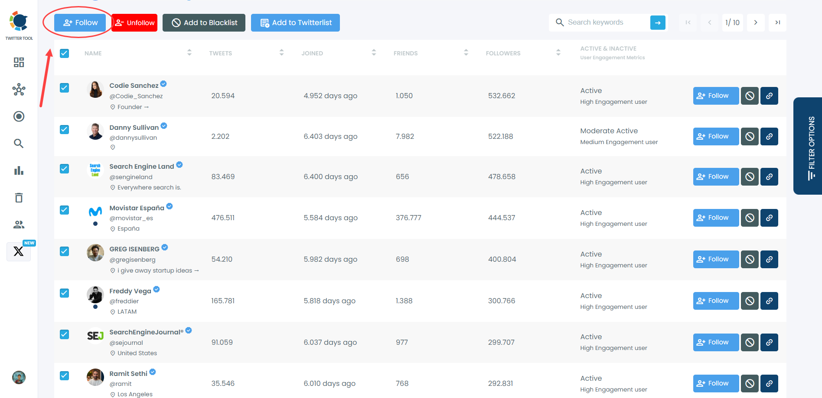822x398 pixels.
Task: Jump to last page of results
Action: pos(778,22)
